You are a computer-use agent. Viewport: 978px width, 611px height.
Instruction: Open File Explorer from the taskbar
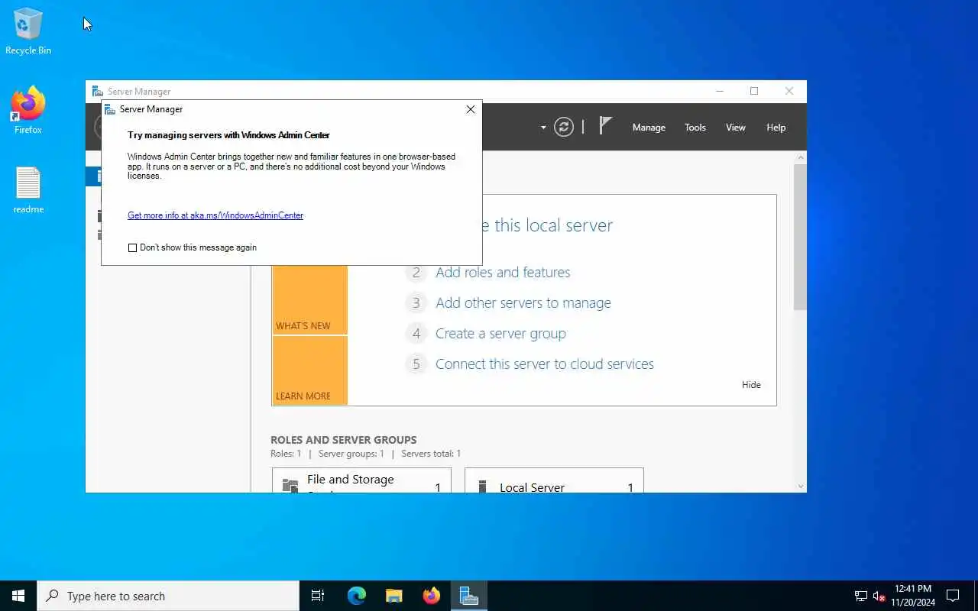click(x=393, y=596)
